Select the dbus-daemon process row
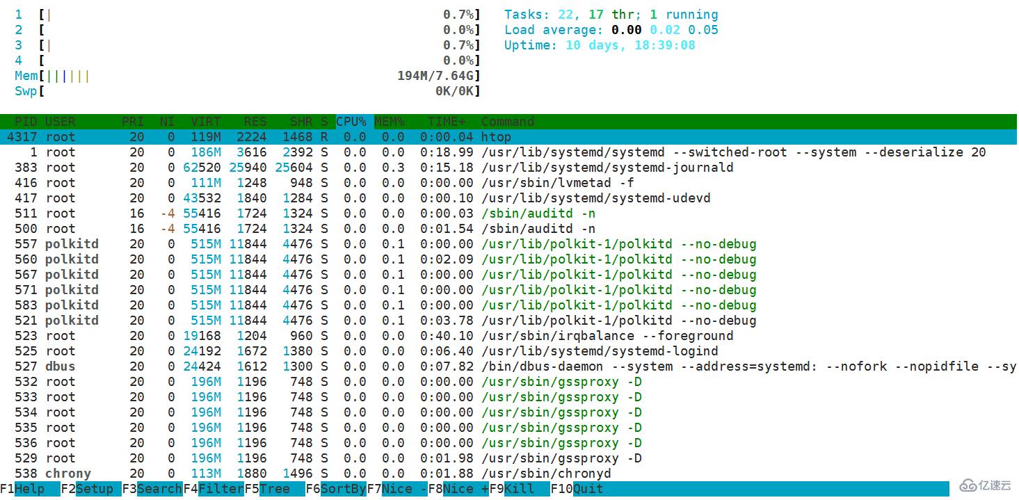This screenshot has height=500, width=1019. (x=508, y=366)
